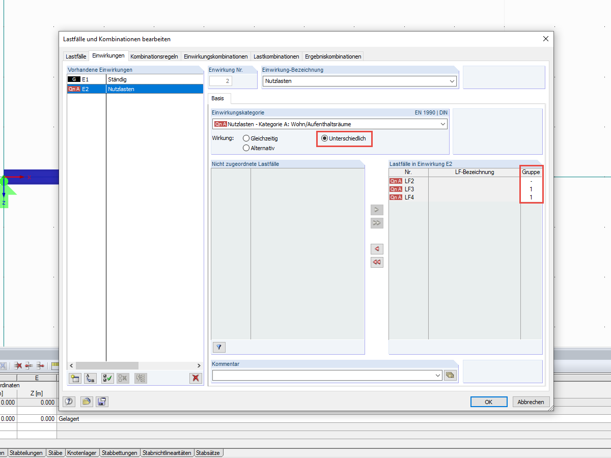Screen dimensions: 611x458
Task: Switch to the Einwirkungen tab
Action: click(108, 55)
